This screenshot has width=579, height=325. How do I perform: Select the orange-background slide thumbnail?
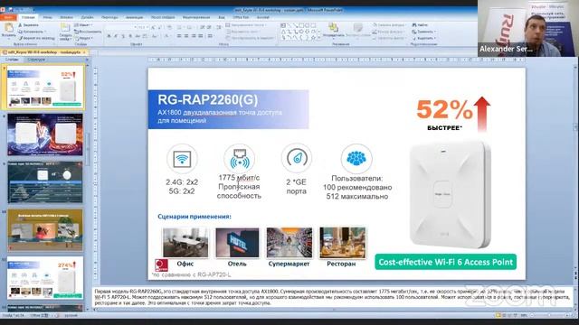click(x=45, y=230)
